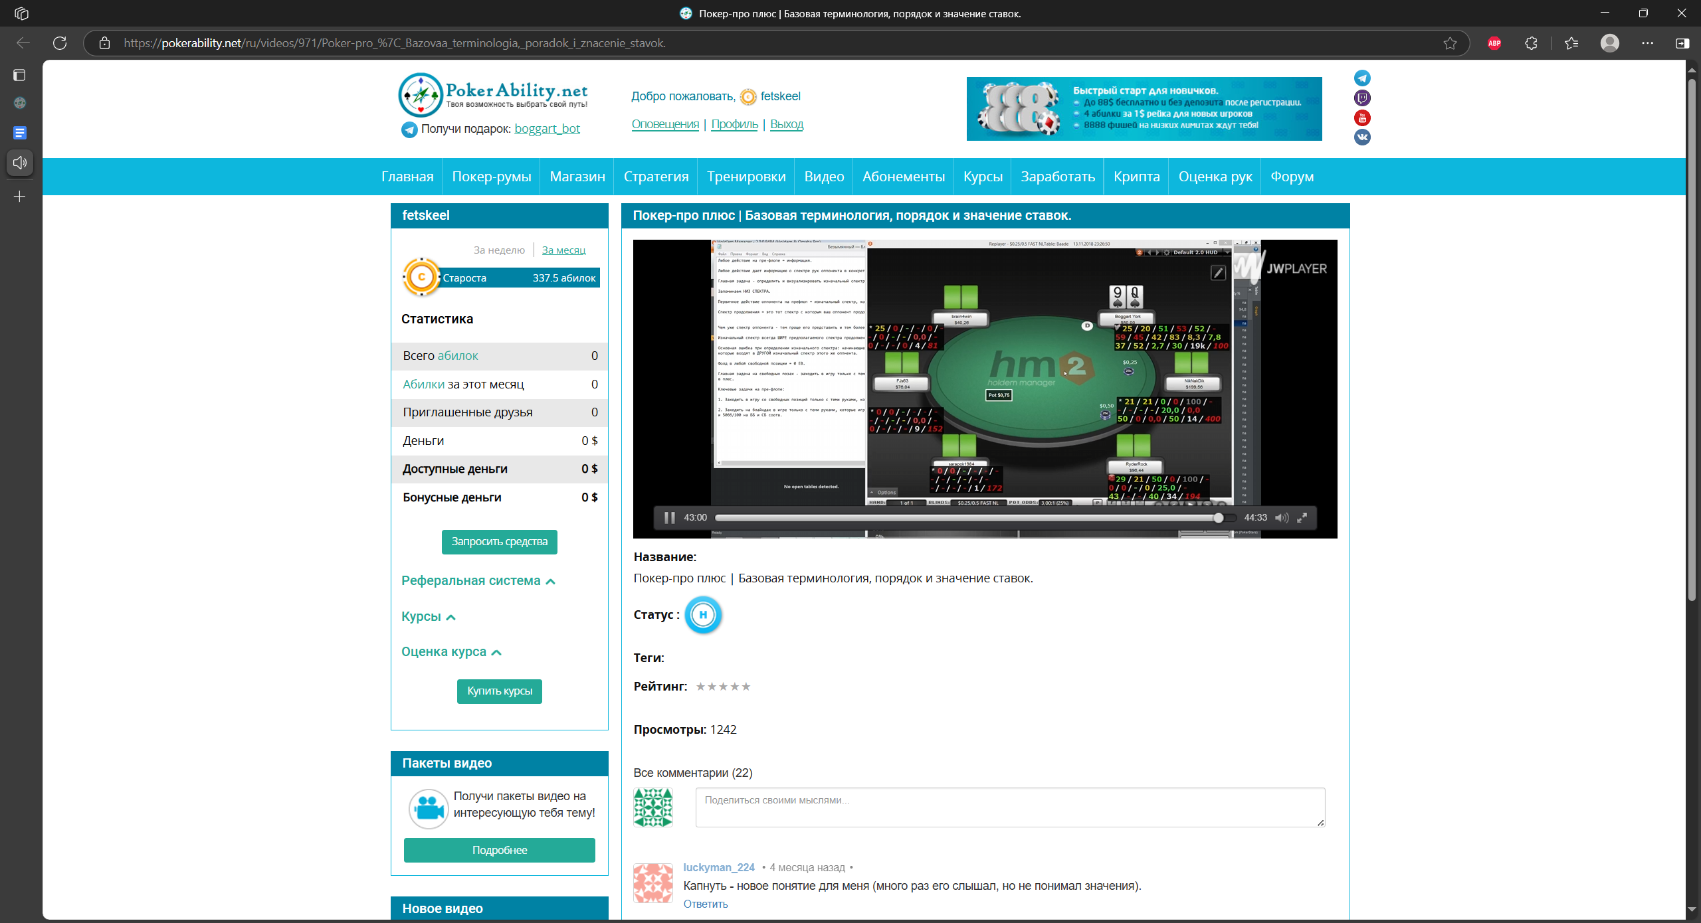Click the Status H badge icon
The height and width of the screenshot is (923, 1701).
(703, 615)
